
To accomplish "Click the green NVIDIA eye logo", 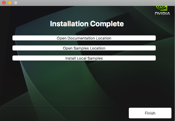I will pos(162,8).
